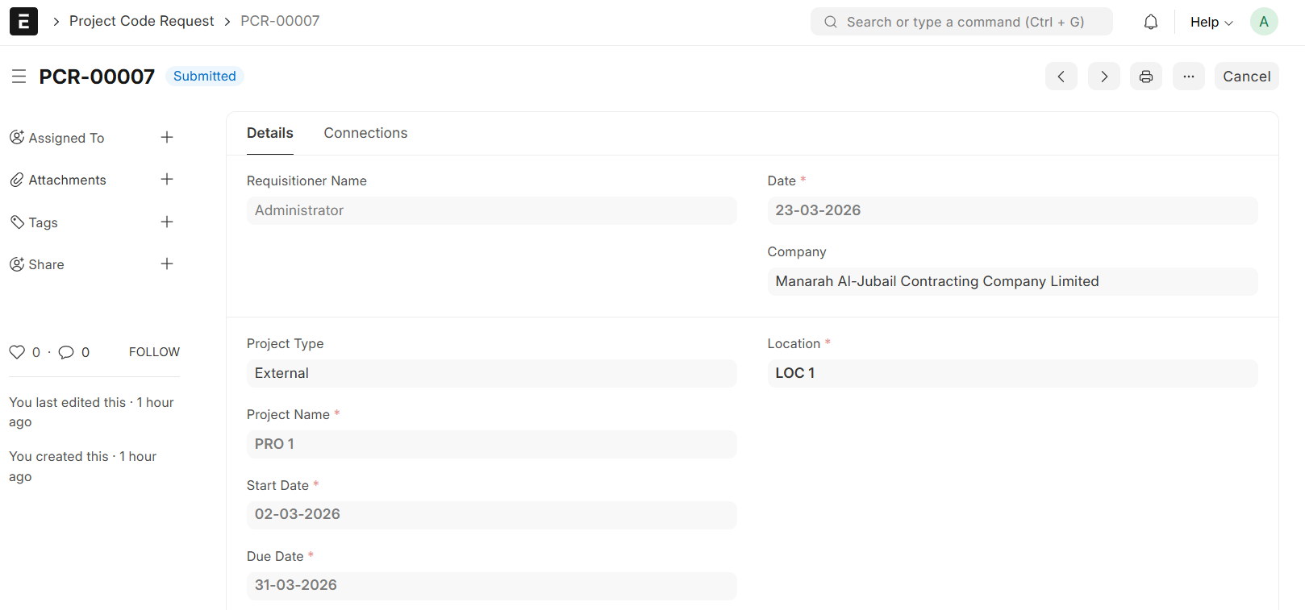The height and width of the screenshot is (610, 1305).
Task: Open user avatar menu
Action: 1263,22
